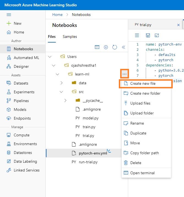Click the add new file plus icon
This screenshot has height=197, width=184.
(106, 47)
